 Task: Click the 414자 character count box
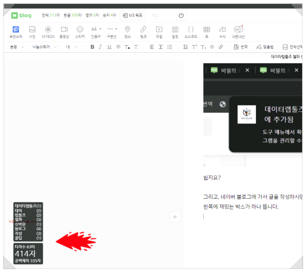coord(28,254)
